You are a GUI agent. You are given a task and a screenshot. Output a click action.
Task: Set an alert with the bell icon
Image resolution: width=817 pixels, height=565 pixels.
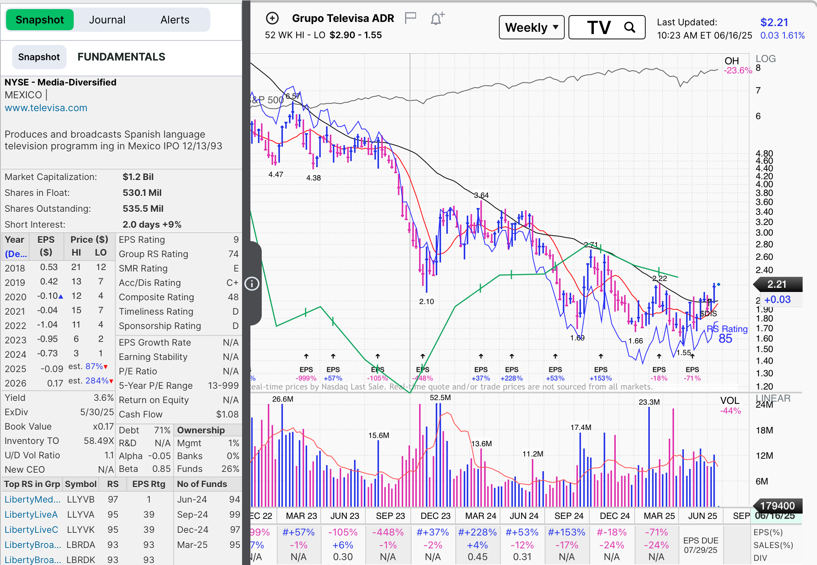[437, 18]
